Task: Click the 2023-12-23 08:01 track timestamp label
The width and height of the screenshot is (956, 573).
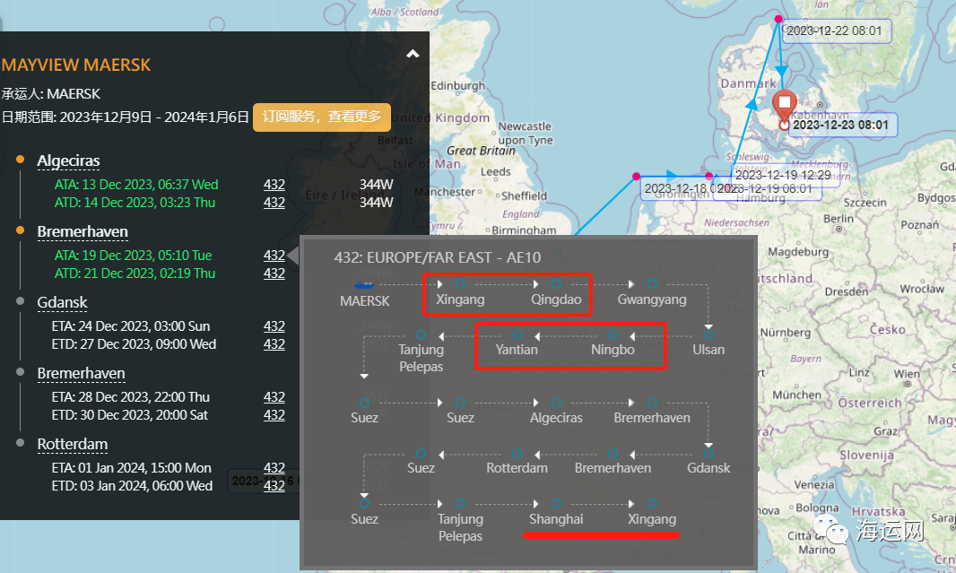Action: point(841,125)
